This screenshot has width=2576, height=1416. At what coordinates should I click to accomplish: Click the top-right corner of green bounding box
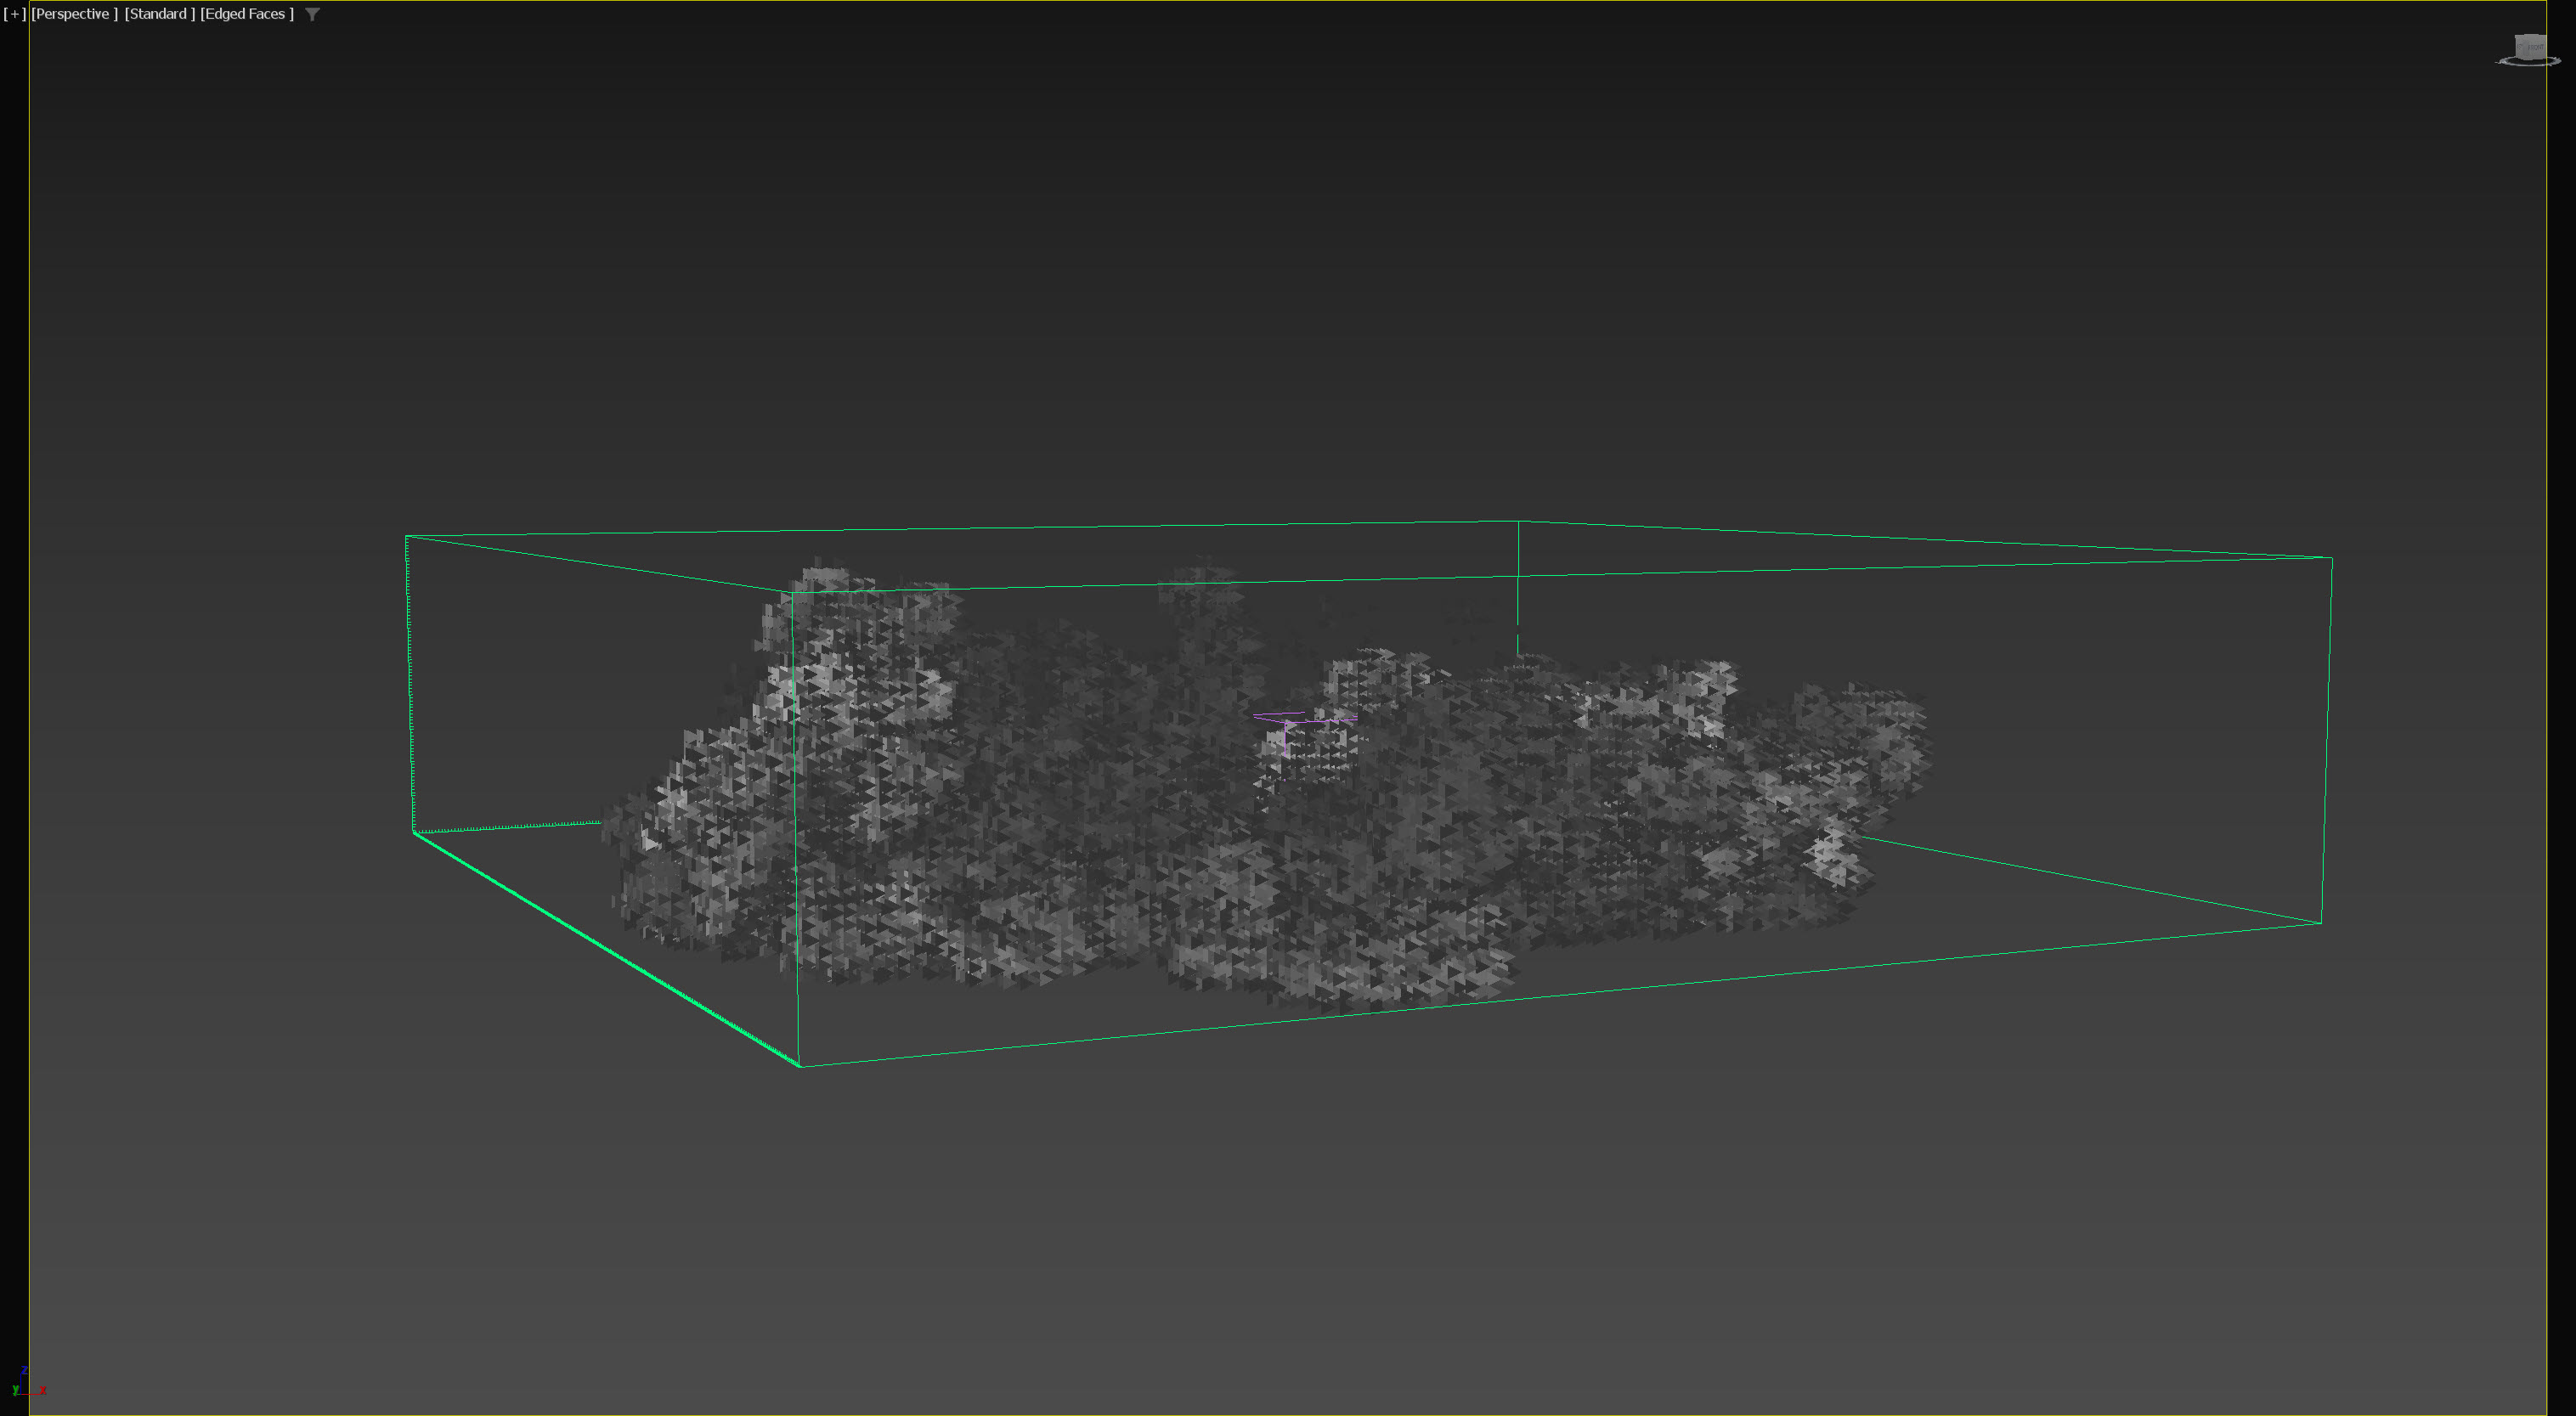click(x=2332, y=558)
